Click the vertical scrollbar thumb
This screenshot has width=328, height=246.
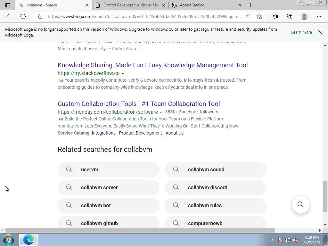coord(325,196)
